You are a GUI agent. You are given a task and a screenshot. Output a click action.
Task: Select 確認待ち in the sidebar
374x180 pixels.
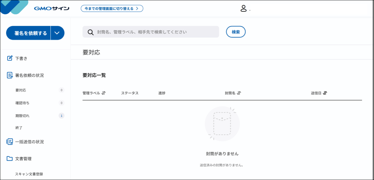22,103
